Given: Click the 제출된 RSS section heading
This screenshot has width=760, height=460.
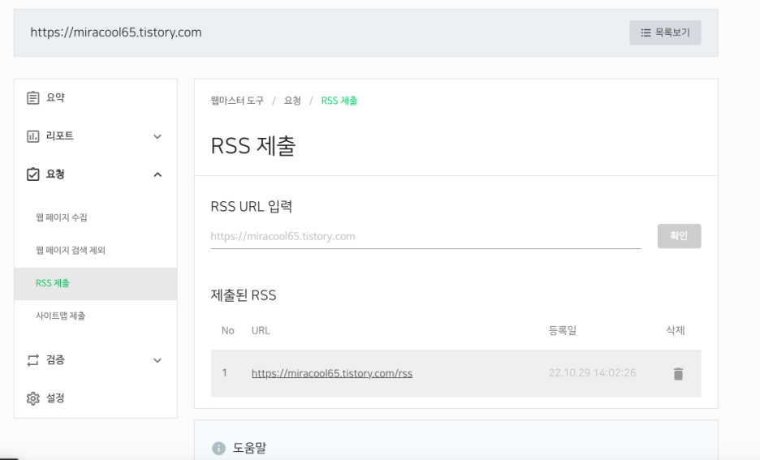Looking at the screenshot, I should point(244,295).
